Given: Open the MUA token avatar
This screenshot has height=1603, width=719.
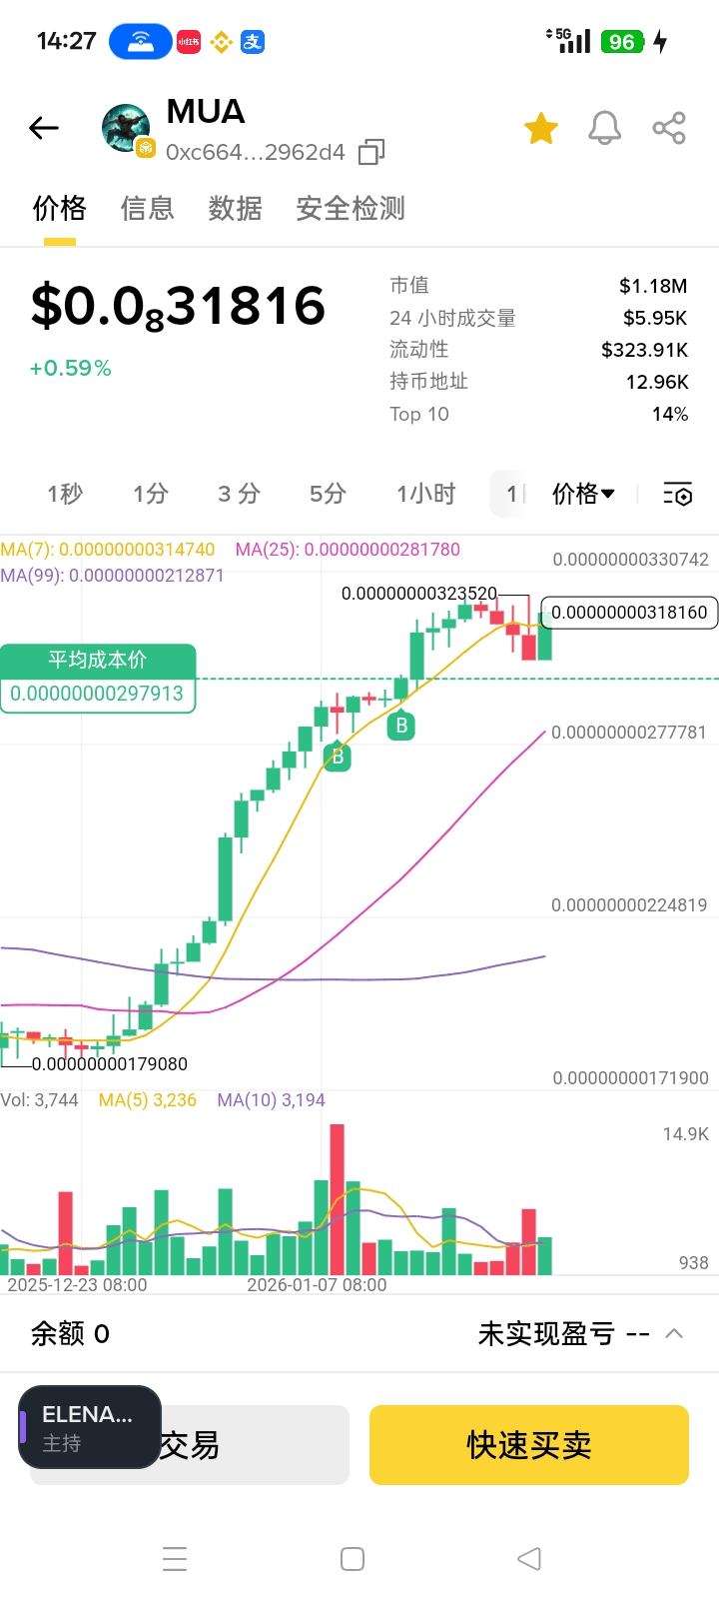Looking at the screenshot, I should click(127, 129).
